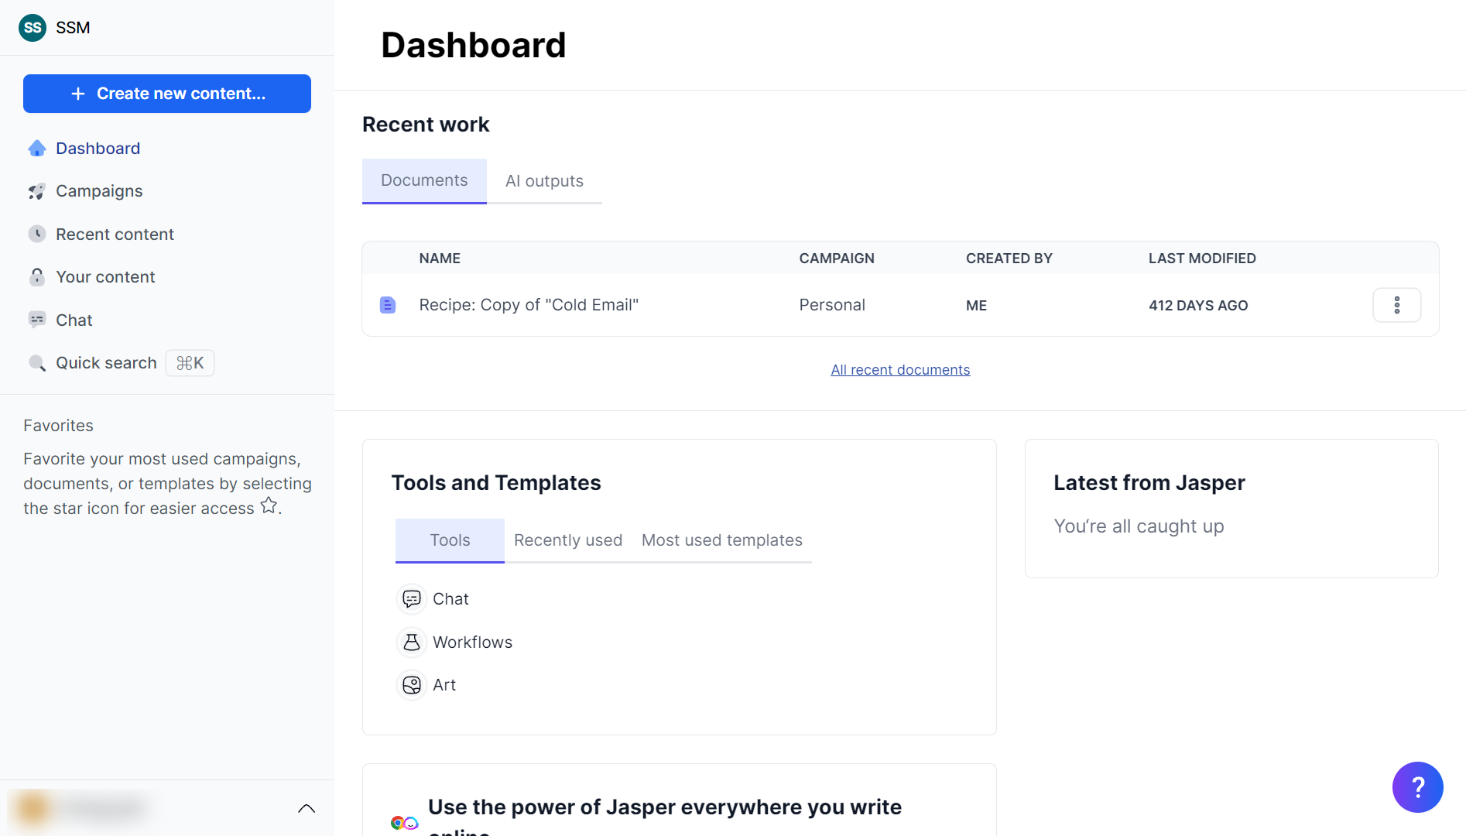Click the Recent content clock icon

(x=37, y=234)
